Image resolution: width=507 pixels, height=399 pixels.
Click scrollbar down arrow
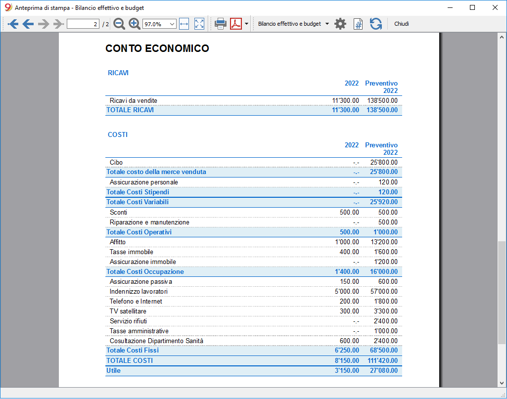tap(502, 383)
